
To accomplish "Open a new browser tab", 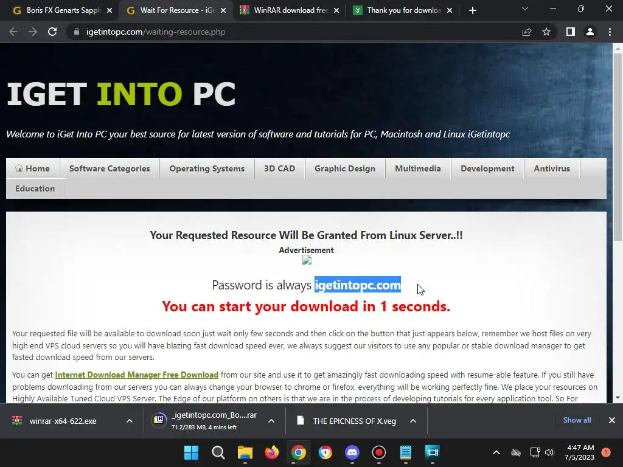I will (x=472, y=10).
